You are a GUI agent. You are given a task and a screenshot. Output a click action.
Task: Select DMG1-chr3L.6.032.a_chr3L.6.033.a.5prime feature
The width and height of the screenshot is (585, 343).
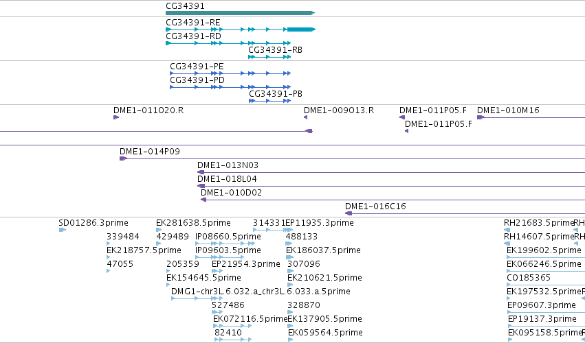[197, 298]
